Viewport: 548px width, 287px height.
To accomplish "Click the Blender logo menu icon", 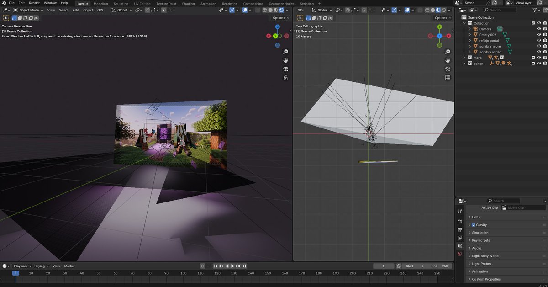I will coord(4,3).
